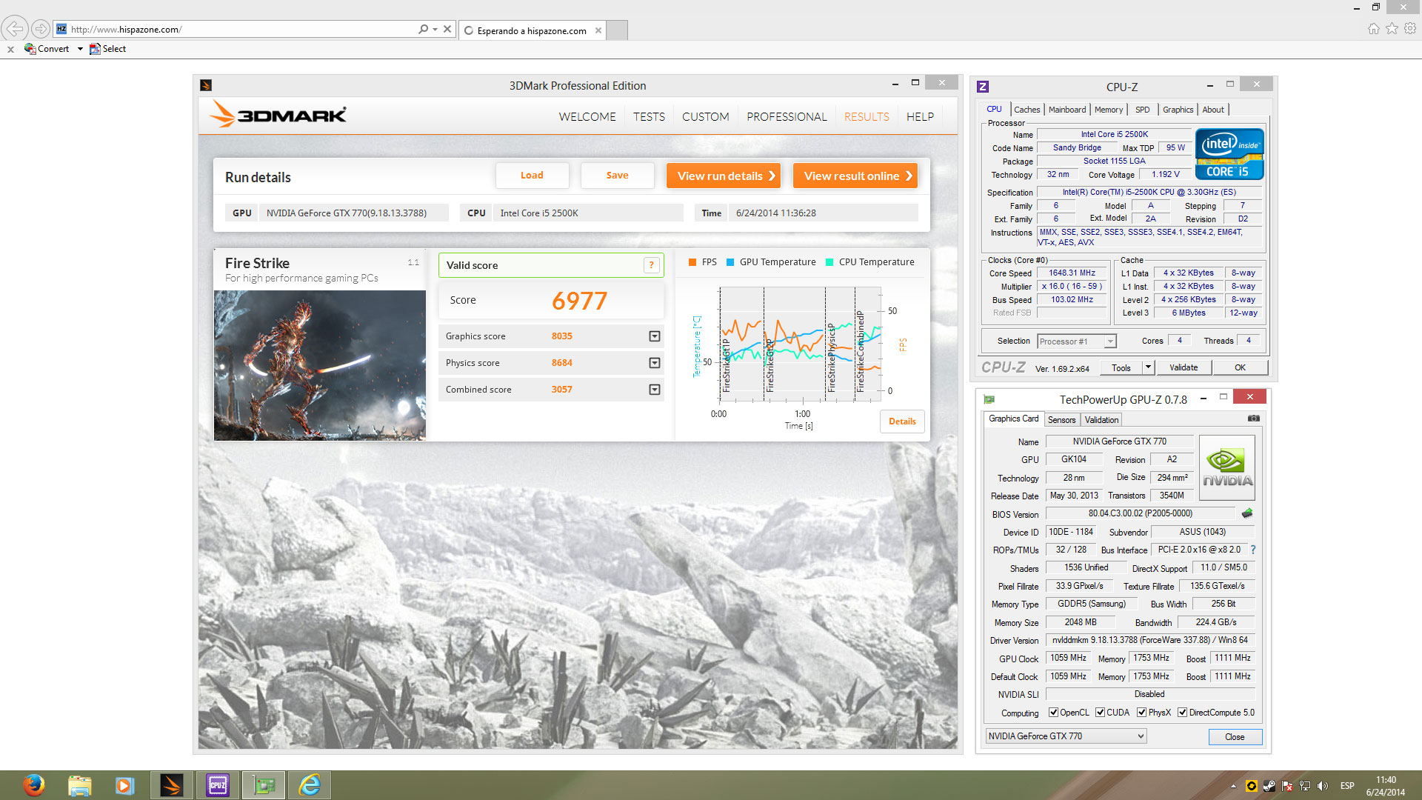Click the blue GPU Temperature legend swatch
Screen dimensions: 1422x800
click(730, 262)
